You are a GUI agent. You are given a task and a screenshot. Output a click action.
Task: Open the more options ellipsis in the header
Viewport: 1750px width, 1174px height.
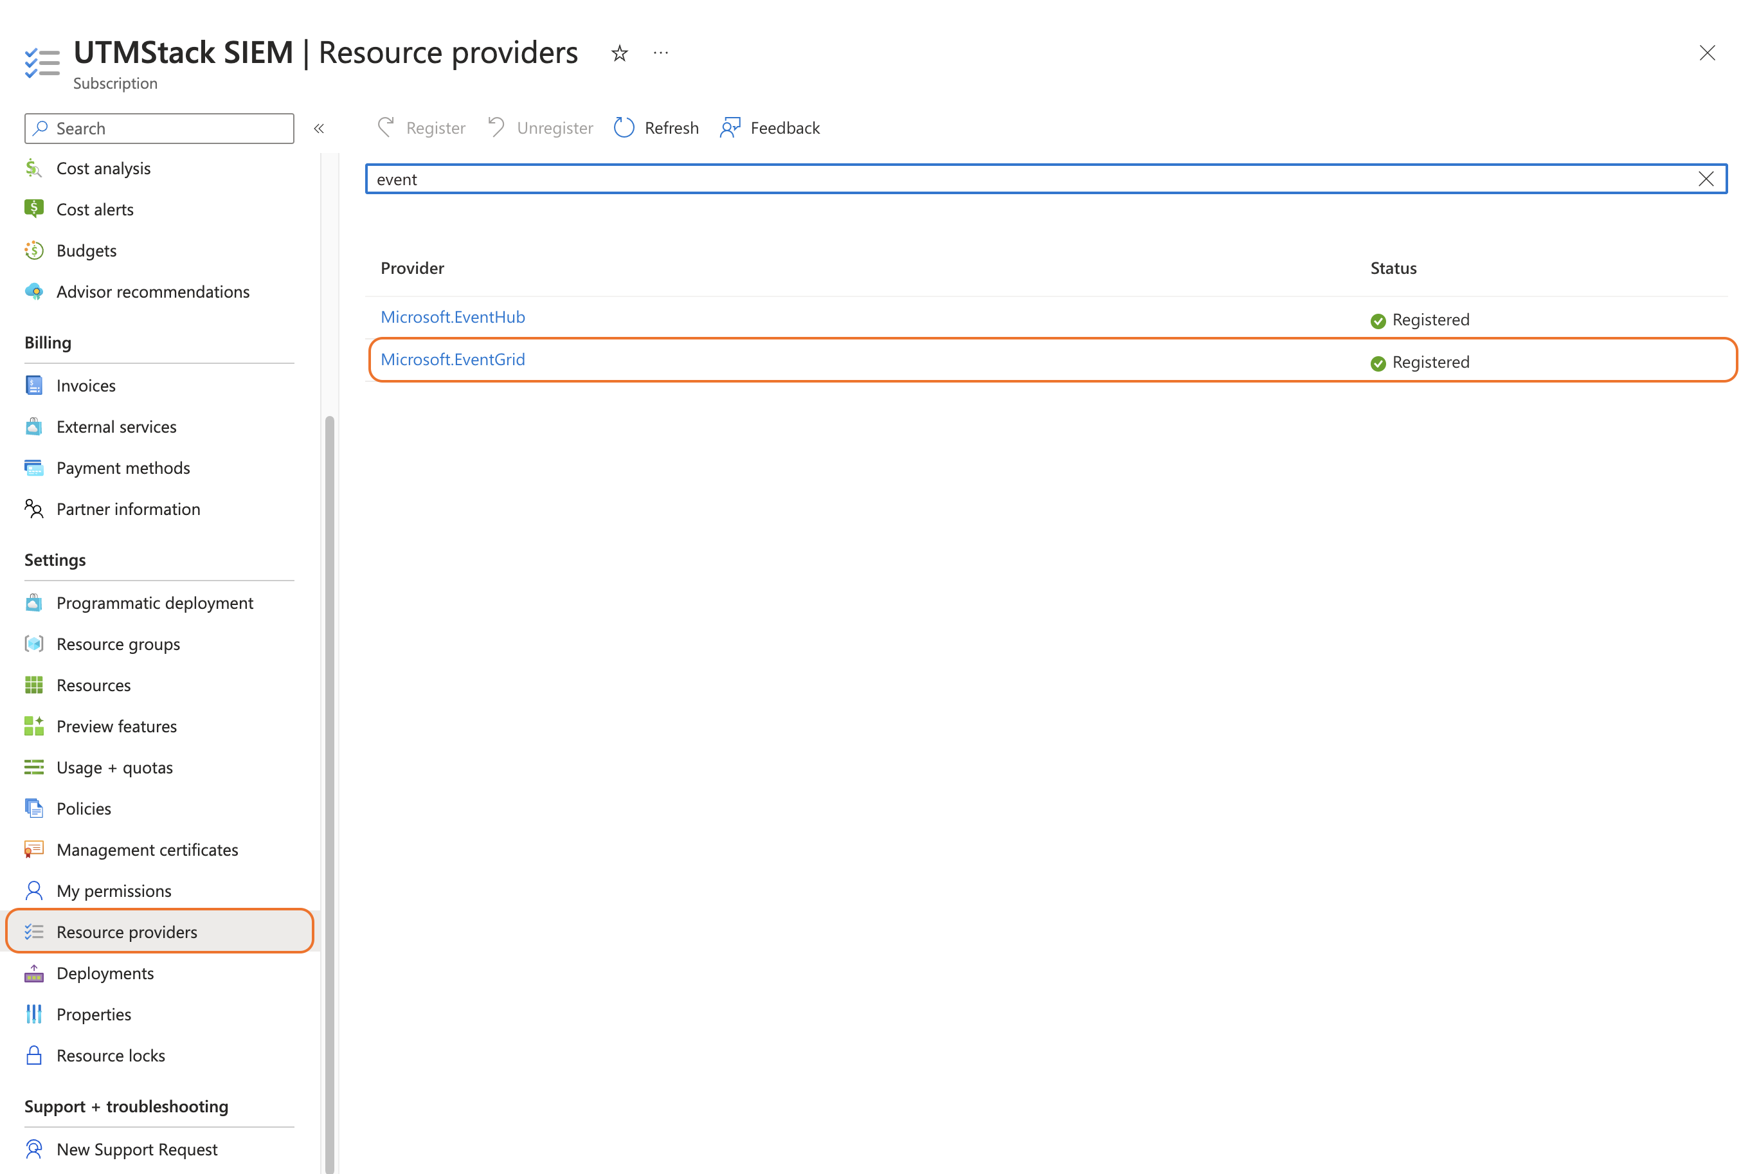click(660, 53)
